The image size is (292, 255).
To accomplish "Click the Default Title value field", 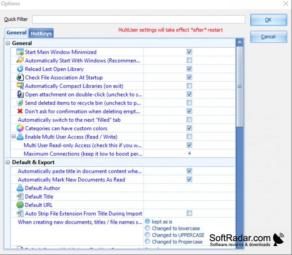I will tap(189, 196).
